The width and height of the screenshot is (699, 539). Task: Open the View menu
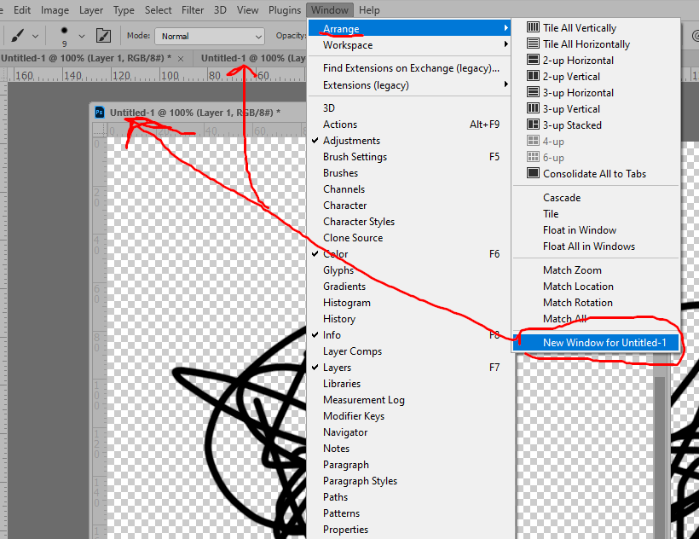(247, 10)
